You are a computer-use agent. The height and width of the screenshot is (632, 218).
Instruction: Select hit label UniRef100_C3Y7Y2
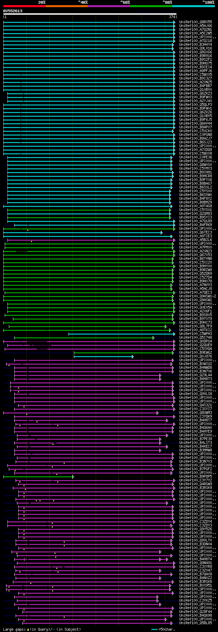pyautogui.click(x=196, y=480)
